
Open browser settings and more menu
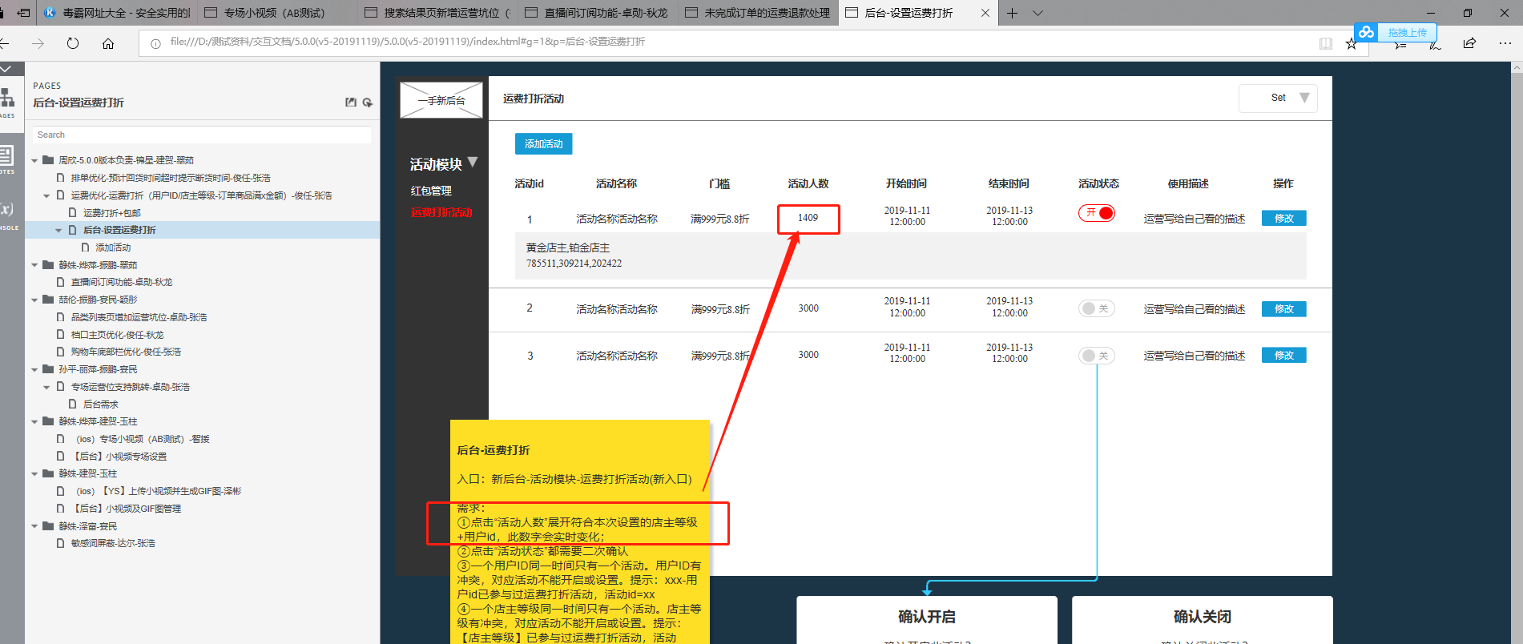point(1505,43)
